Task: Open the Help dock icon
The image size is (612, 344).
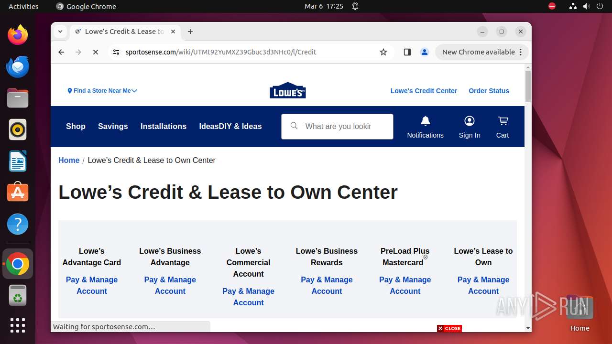Action: coord(18,224)
